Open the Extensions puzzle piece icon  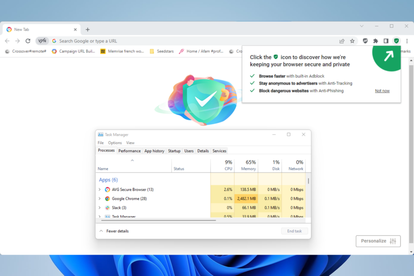376,41
